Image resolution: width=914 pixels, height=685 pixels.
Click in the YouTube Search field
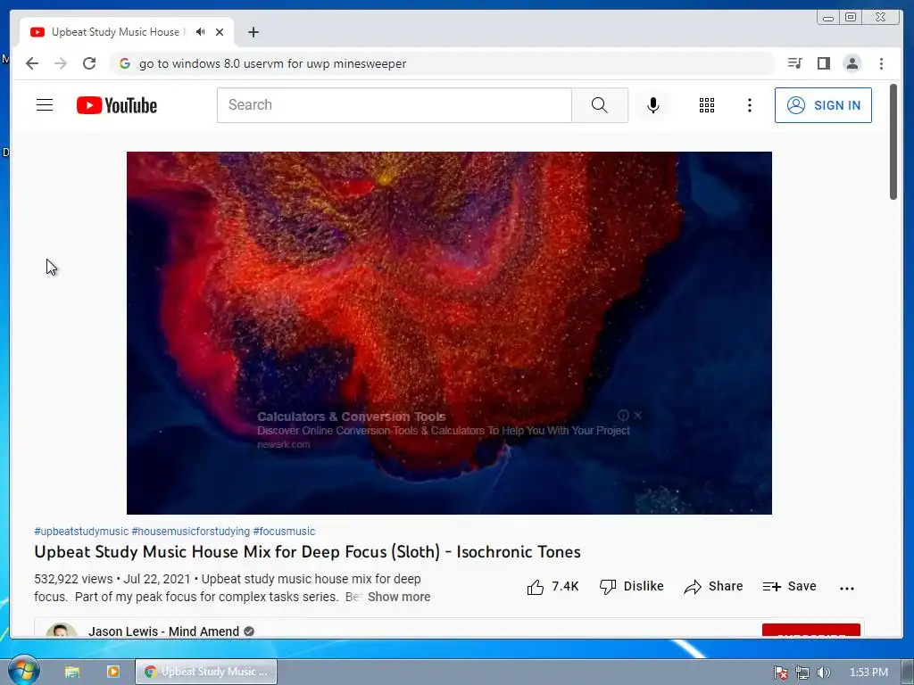(x=394, y=105)
